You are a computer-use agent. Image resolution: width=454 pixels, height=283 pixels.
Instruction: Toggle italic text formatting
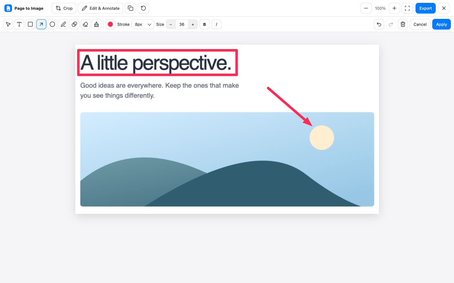(x=217, y=24)
